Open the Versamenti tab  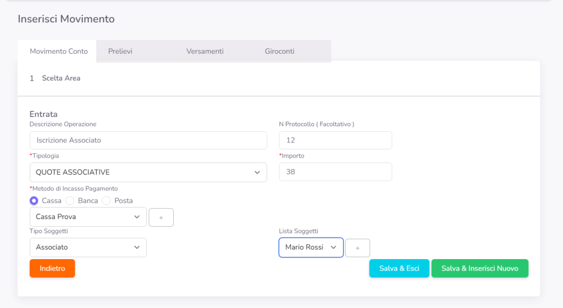tap(205, 51)
